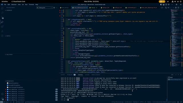Screen dimensions: 183x103
Task: Click the sync changes icon in the status bar
Action: (x=11, y=102)
